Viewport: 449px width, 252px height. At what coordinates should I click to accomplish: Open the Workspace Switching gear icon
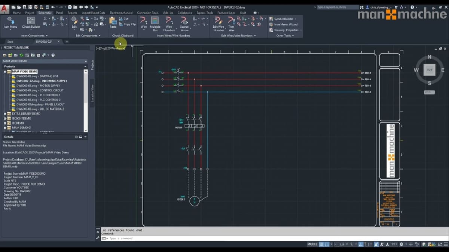(x=401, y=244)
